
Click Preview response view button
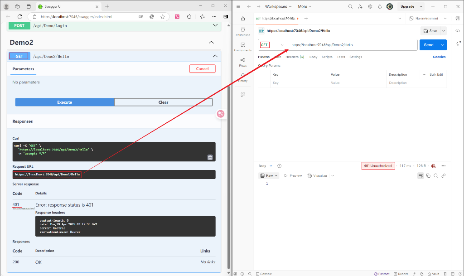point(293,176)
